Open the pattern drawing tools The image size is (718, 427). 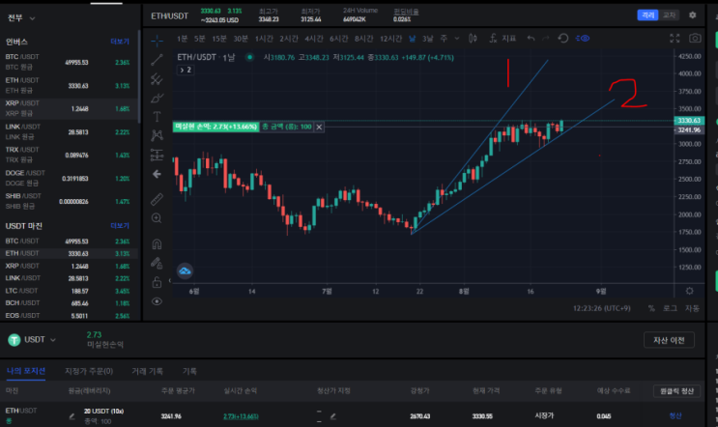click(157, 135)
